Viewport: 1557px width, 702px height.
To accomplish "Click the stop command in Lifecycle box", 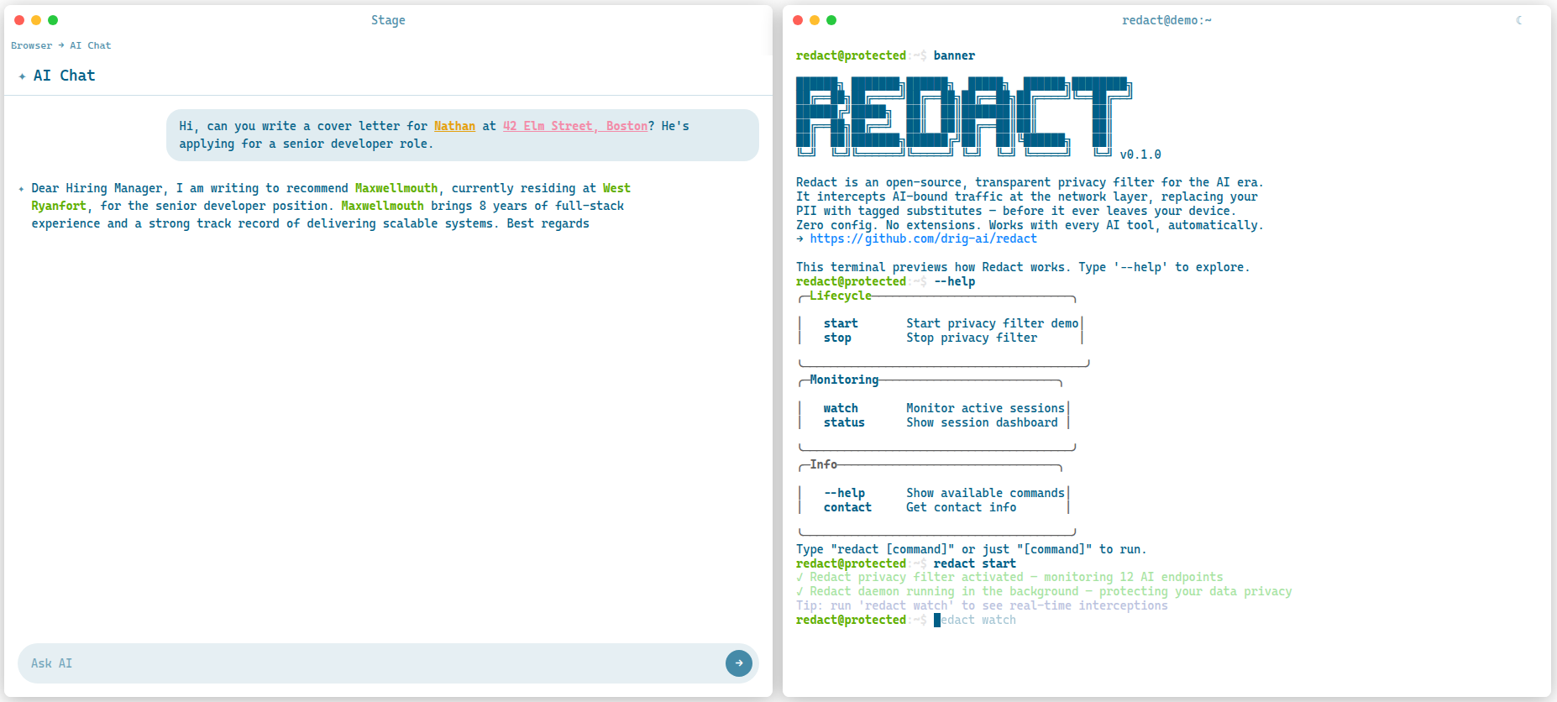I will tap(837, 338).
